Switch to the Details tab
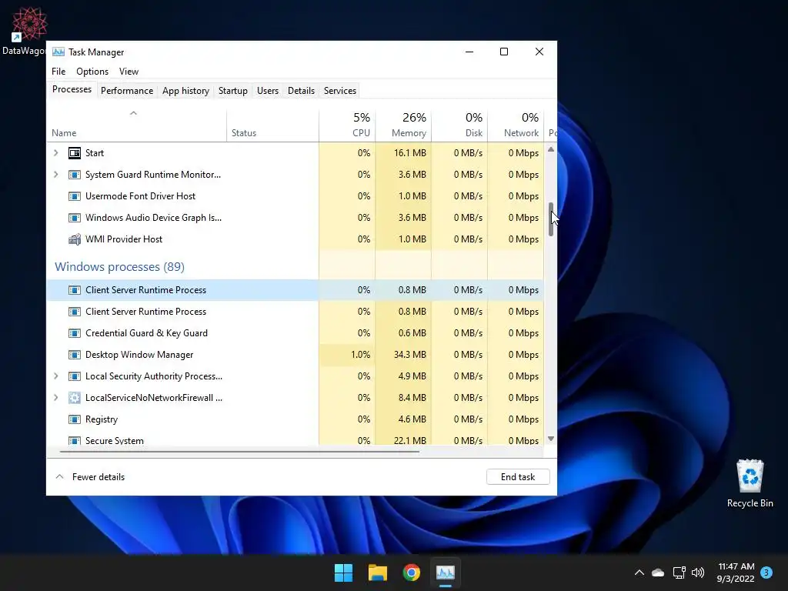 (x=301, y=91)
